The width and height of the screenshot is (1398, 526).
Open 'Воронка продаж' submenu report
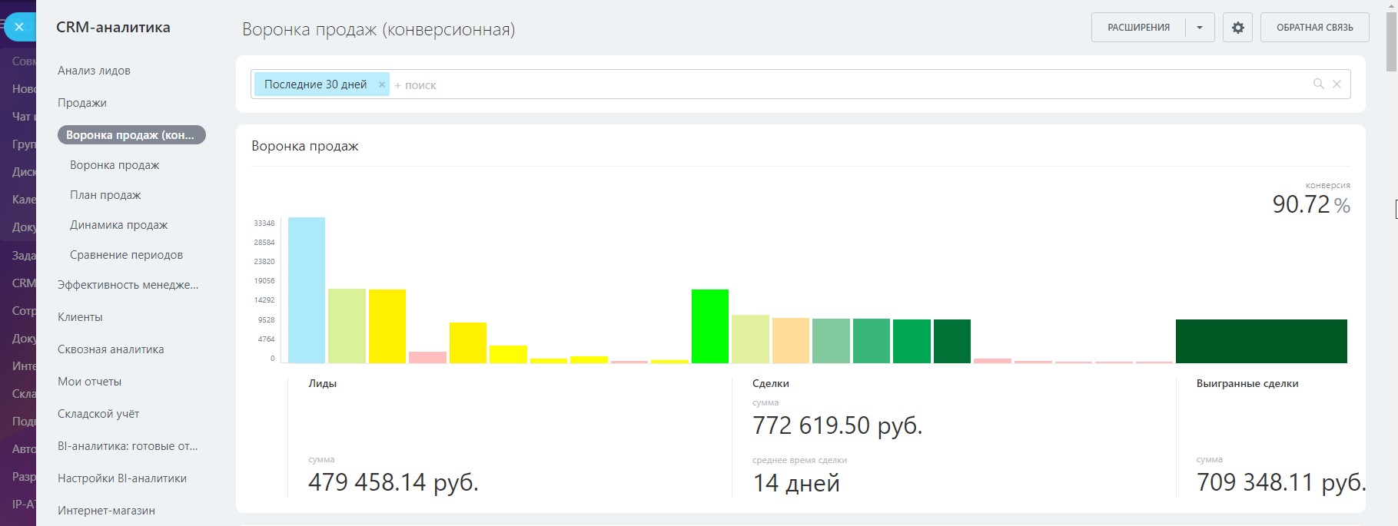[x=115, y=165]
